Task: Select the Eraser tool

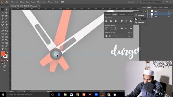Action: [6, 25]
